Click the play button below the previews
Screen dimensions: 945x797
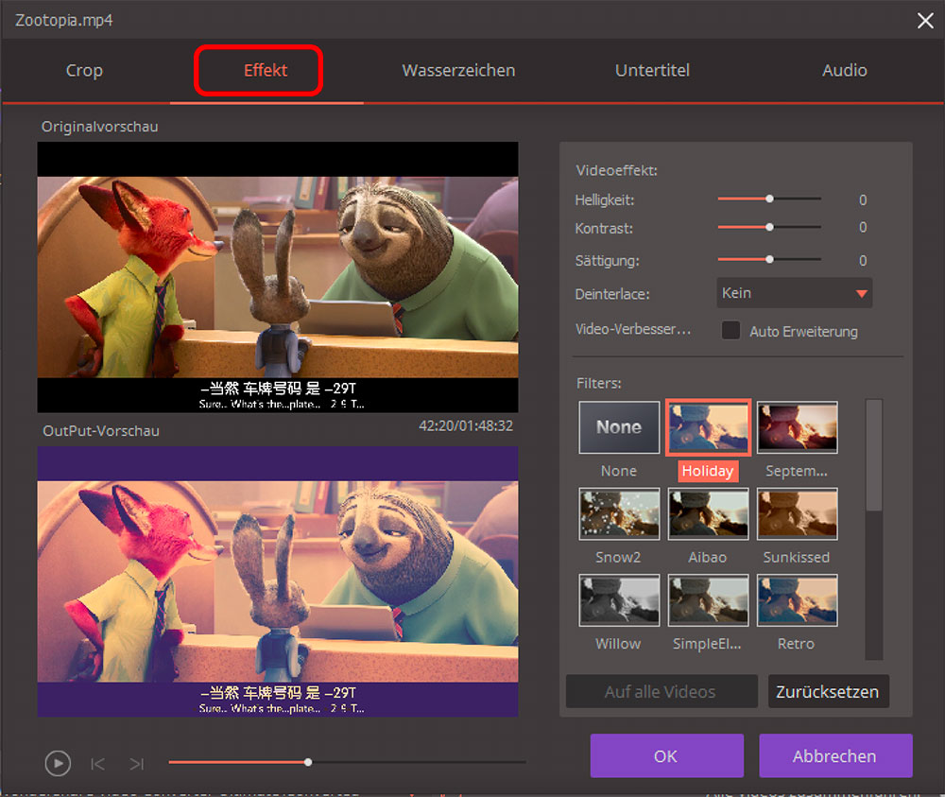pos(58,763)
